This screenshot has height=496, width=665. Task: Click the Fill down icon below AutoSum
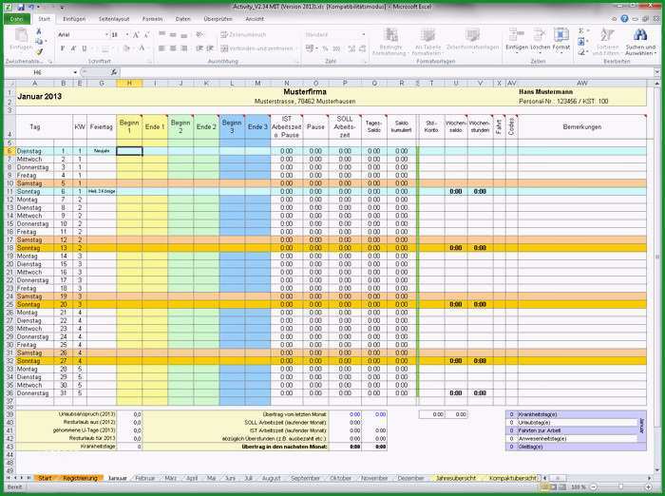click(581, 42)
